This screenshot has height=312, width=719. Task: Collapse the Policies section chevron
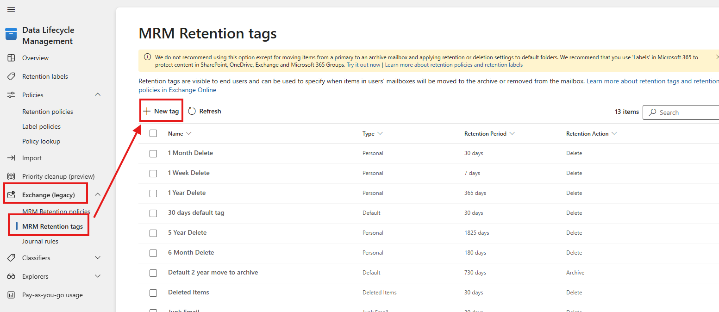pos(98,95)
